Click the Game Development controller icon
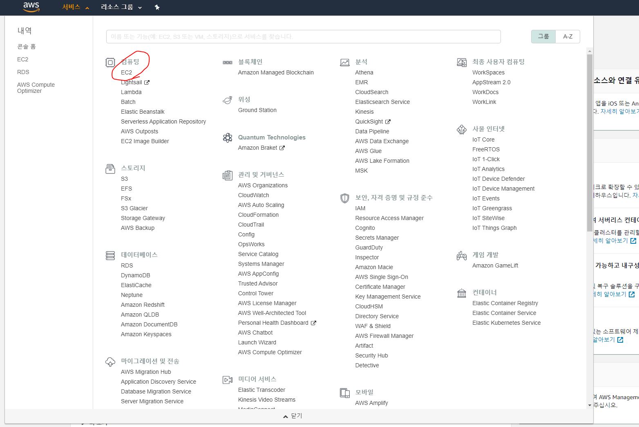The height and width of the screenshot is (427, 639). click(462, 256)
